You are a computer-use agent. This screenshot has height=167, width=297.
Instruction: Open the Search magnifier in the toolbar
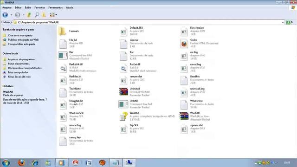37,15
